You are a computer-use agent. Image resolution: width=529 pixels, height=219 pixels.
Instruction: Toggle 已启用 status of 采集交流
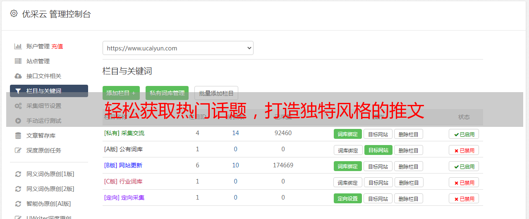tap(464, 134)
